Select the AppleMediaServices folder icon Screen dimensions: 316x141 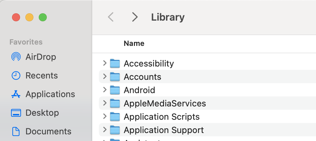115,103
